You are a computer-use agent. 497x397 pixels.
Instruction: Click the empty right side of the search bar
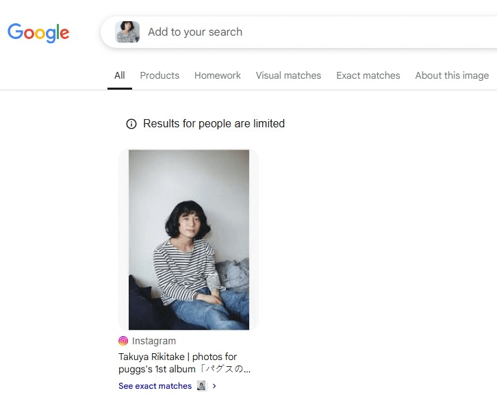pos(411,32)
